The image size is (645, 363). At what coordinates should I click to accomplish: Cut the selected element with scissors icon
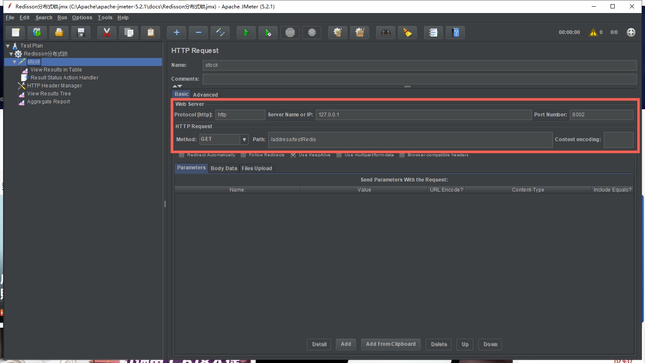107,32
